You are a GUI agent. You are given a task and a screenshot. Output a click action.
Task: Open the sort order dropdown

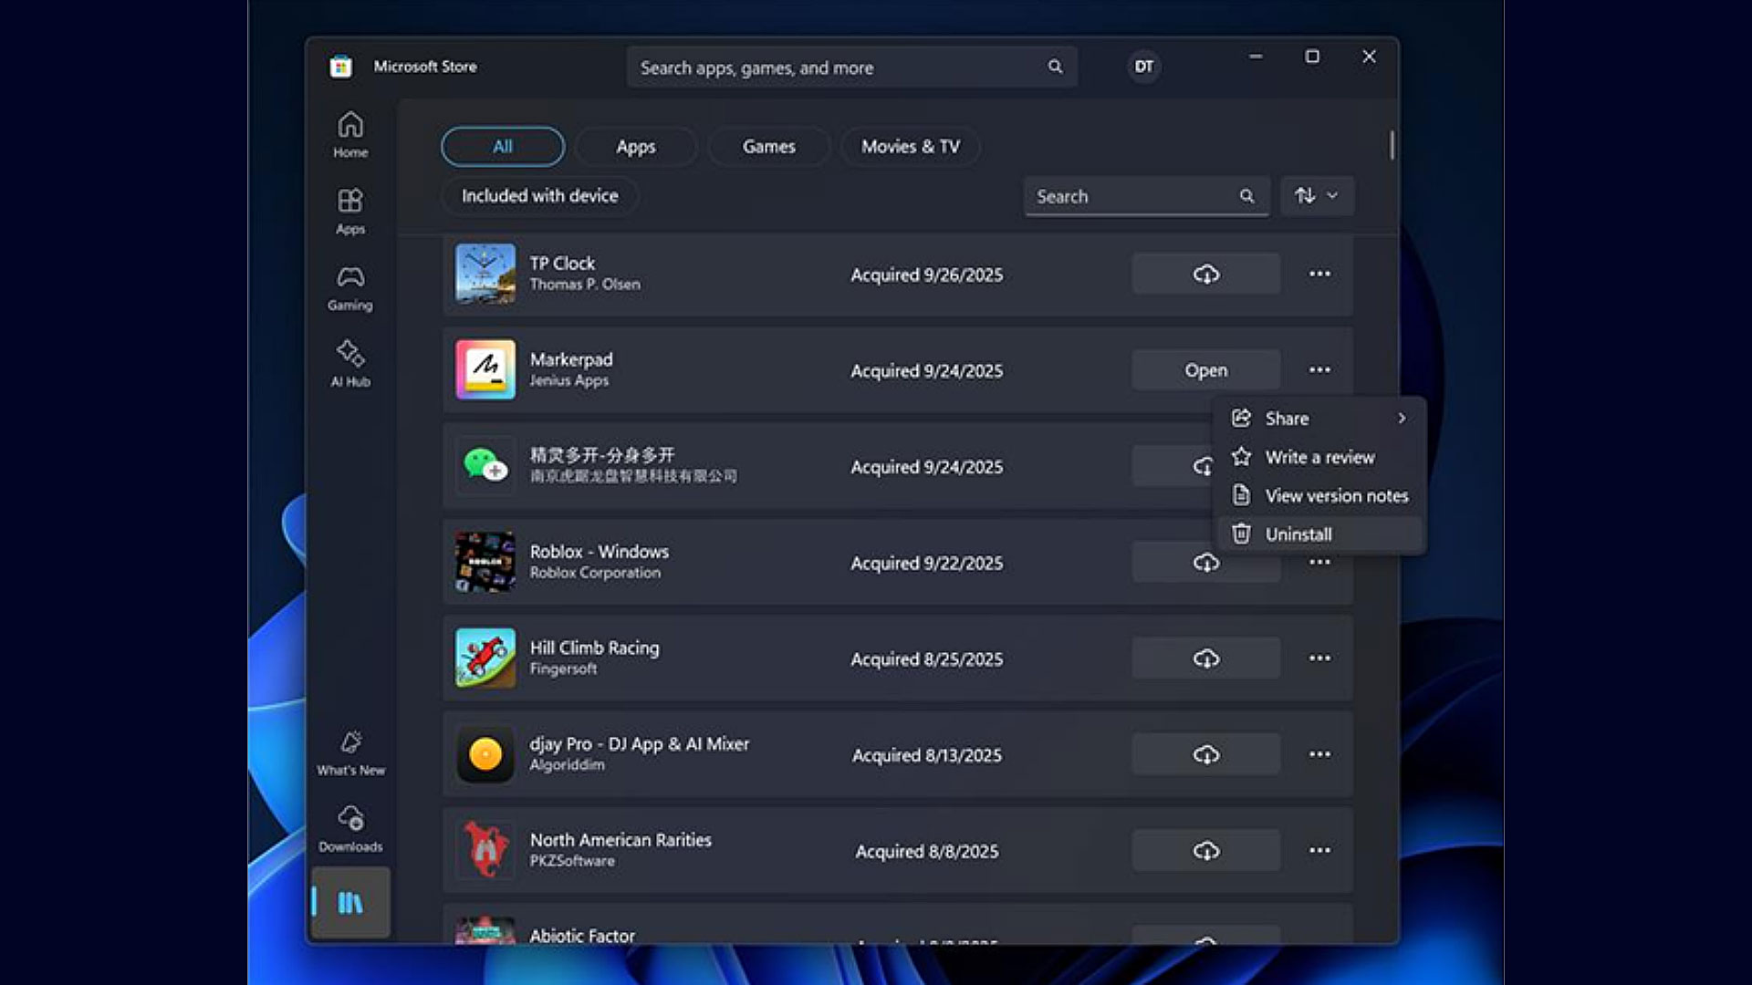point(1317,196)
